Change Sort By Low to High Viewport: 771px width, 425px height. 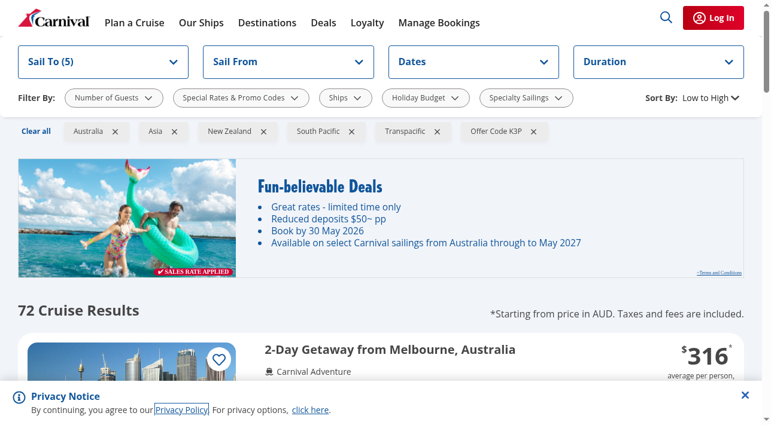pyautogui.click(x=711, y=98)
